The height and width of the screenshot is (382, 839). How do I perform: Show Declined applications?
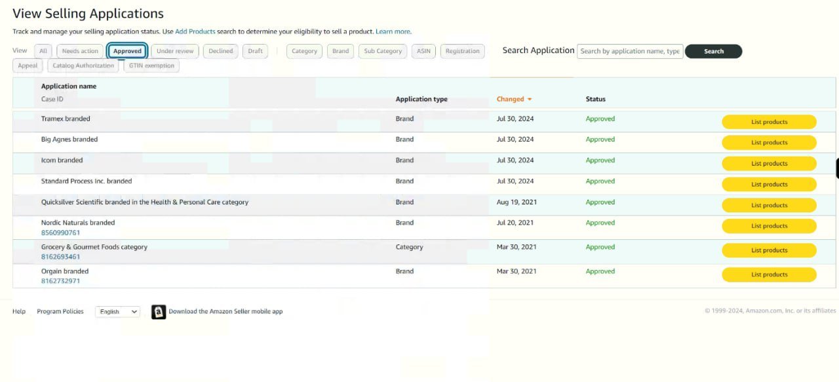point(221,51)
